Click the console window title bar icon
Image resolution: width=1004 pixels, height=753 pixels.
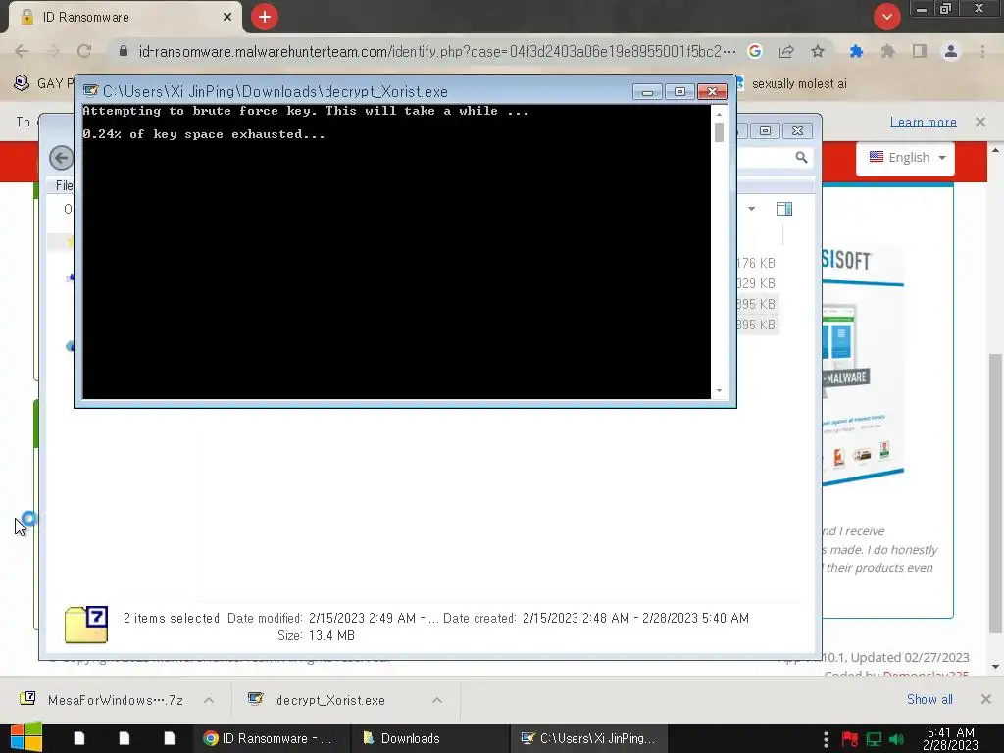91,91
